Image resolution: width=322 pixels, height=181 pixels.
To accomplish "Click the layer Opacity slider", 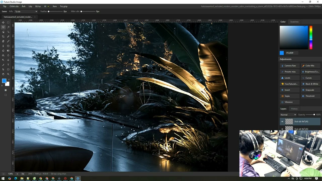I will [310, 115].
